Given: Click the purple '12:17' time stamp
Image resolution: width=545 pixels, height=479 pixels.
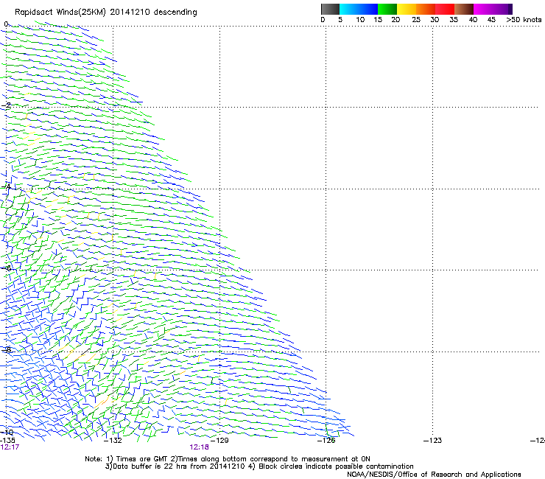Looking at the screenshot, I should pyautogui.click(x=10, y=447).
